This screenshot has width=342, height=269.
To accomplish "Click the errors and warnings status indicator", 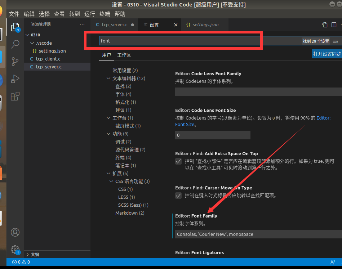I will pyautogui.click(x=21, y=262).
